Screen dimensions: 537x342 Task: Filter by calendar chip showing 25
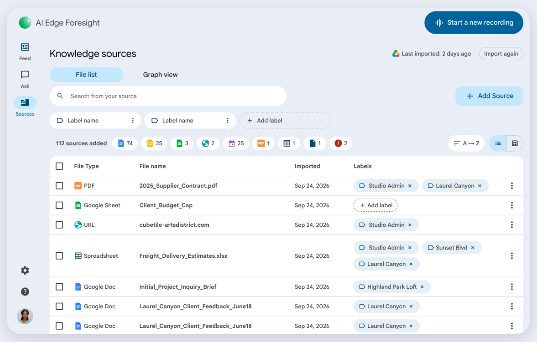[x=236, y=143]
